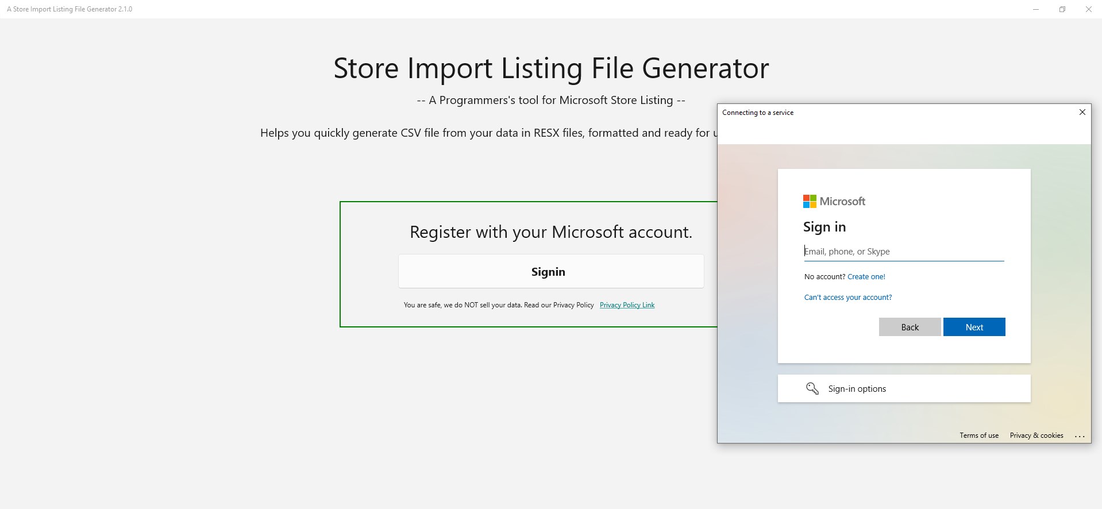Restore down the application window
The width and height of the screenshot is (1102, 509).
point(1062,9)
